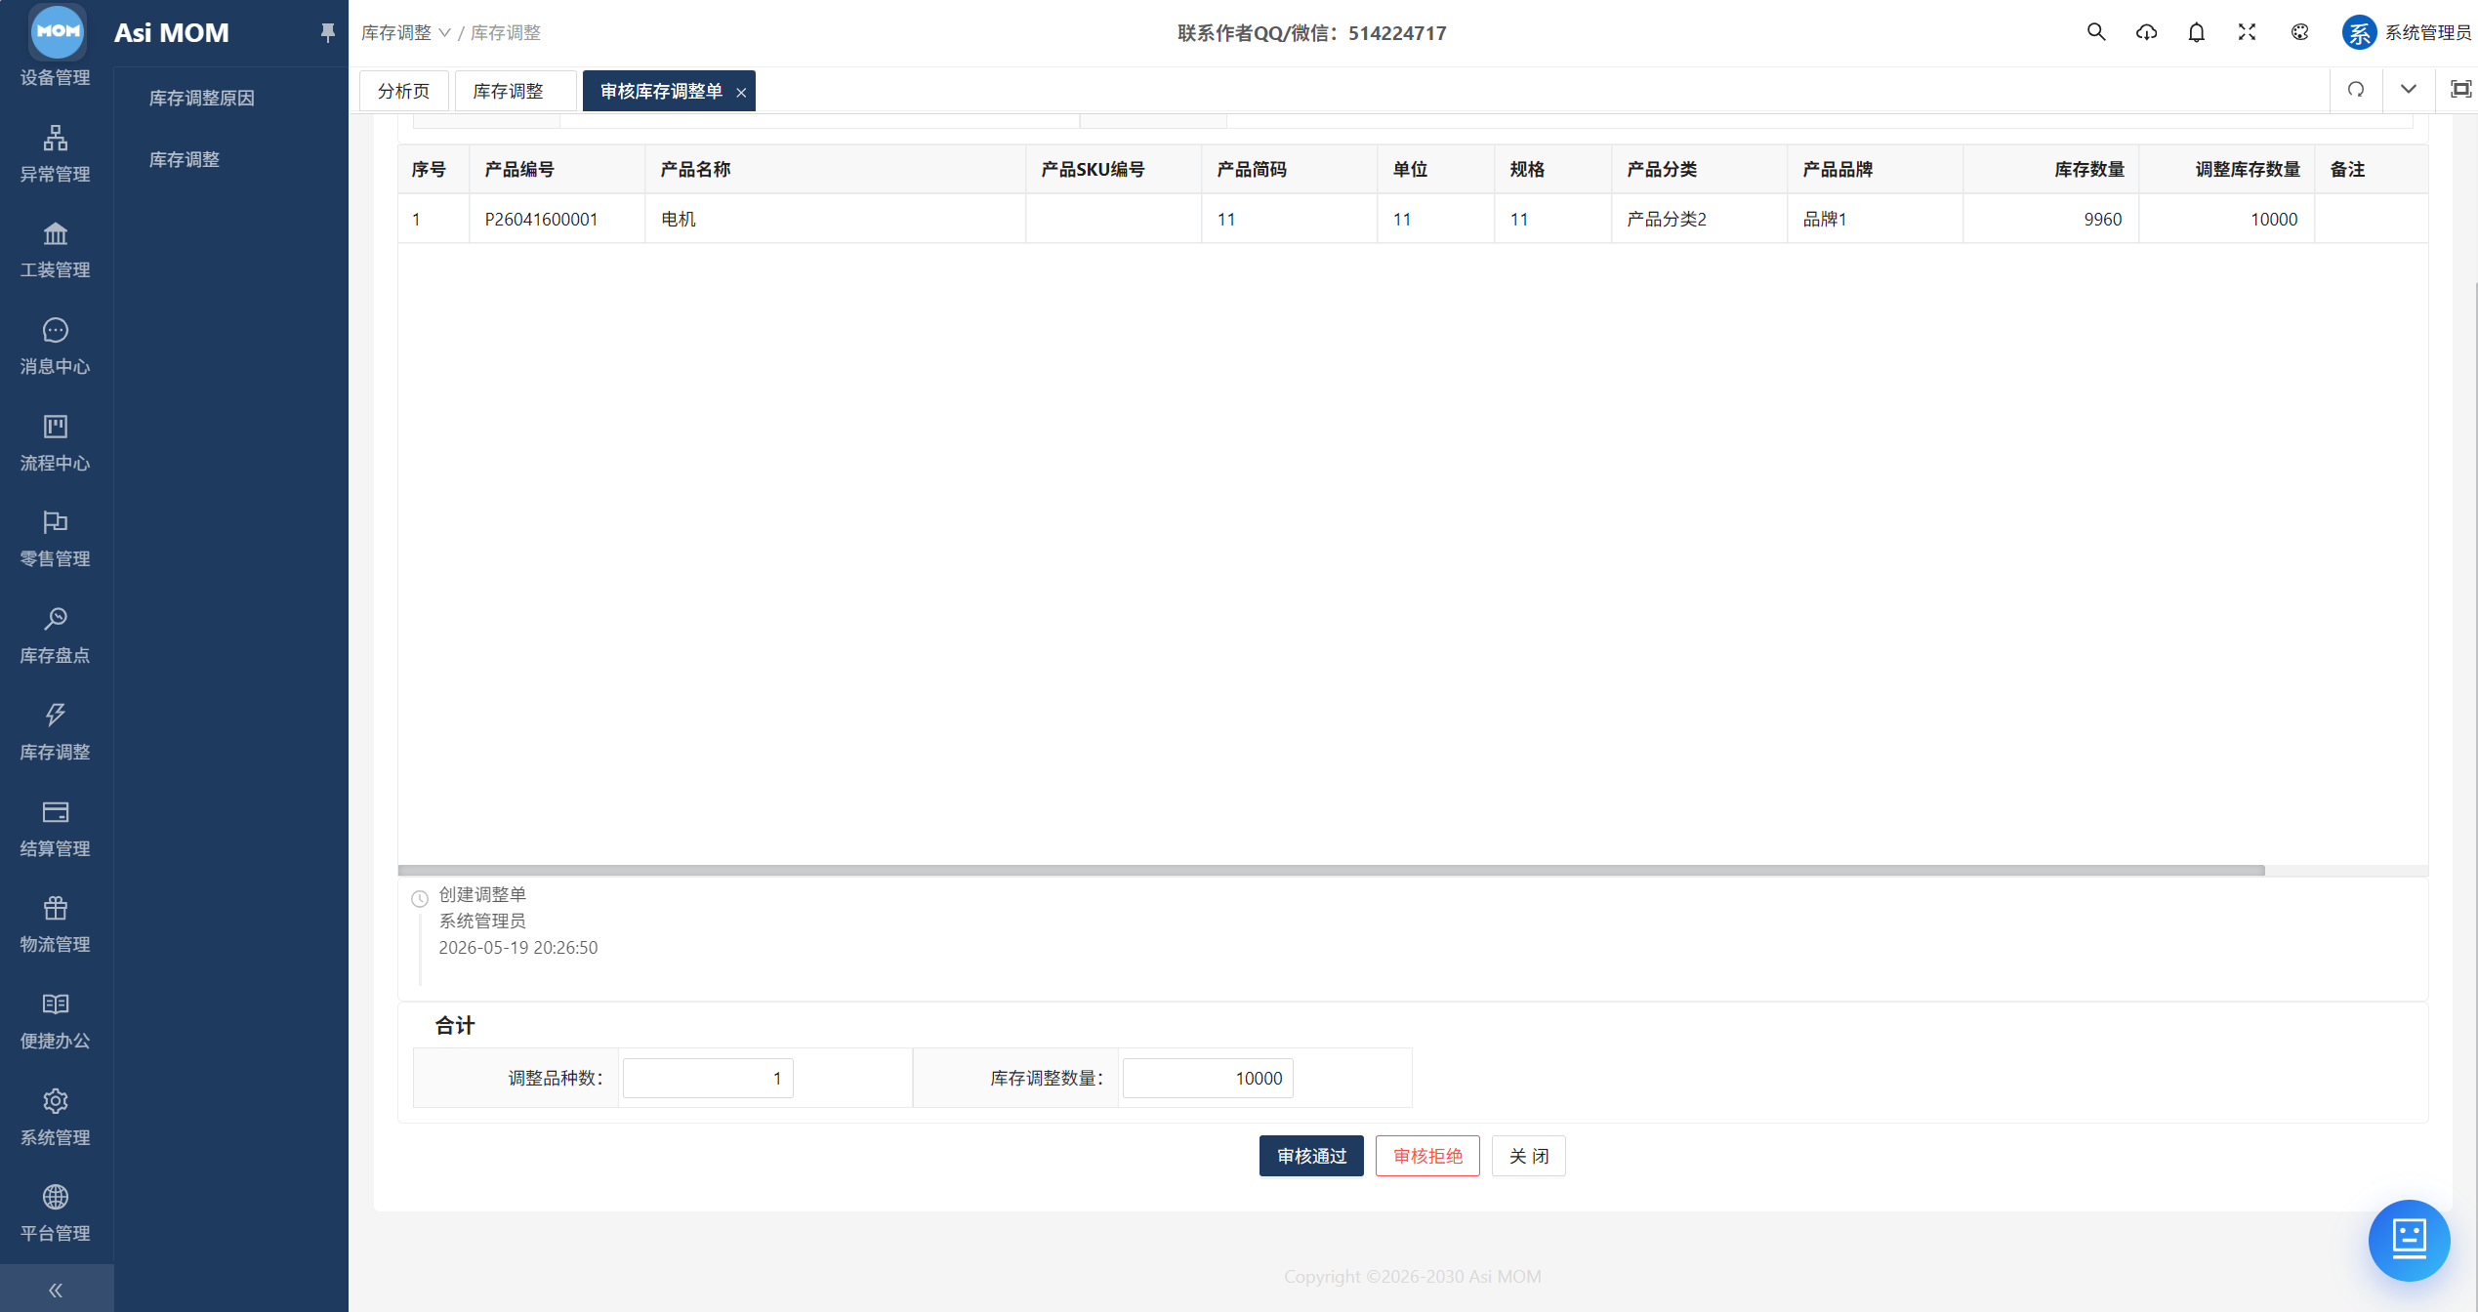2478x1312 pixels.
Task: Click the pin icon next to Asi MOM
Action: pyautogui.click(x=327, y=32)
